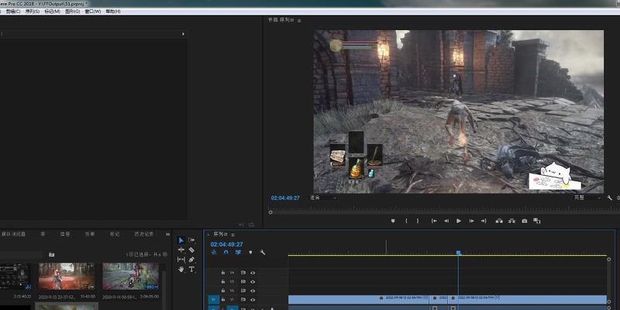Select the Ripple Edit tool
Viewport: 620px width, 310px height.
[x=181, y=250]
